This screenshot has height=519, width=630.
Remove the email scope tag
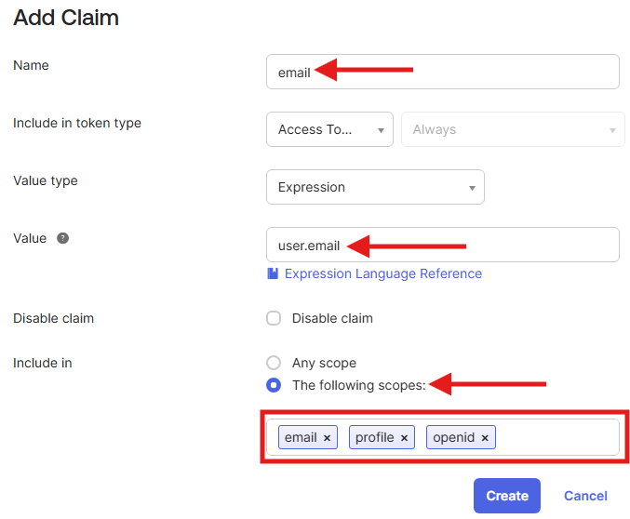328,438
